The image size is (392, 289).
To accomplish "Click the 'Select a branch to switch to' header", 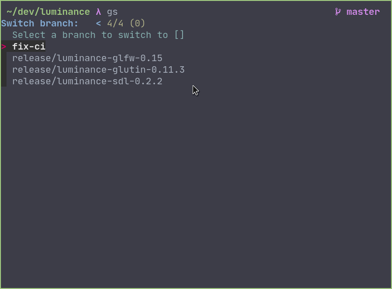I will tap(90, 35).
